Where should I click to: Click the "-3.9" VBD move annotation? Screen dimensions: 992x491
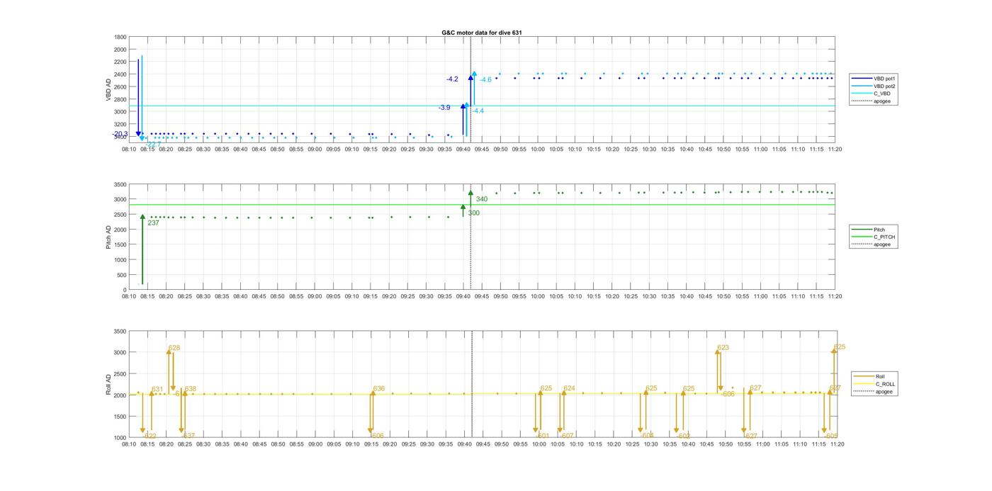coord(444,108)
